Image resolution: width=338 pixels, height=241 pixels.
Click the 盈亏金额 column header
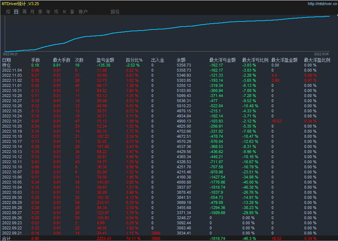[105, 60]
